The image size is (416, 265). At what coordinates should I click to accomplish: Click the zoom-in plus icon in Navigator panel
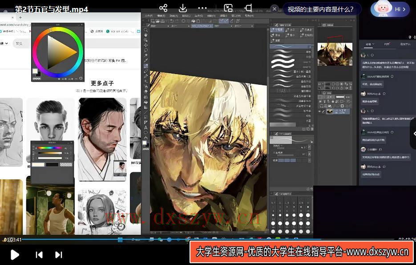(338, 84)
